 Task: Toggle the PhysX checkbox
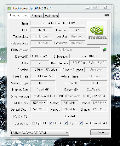pyautogui.click(x=66, y=123)
